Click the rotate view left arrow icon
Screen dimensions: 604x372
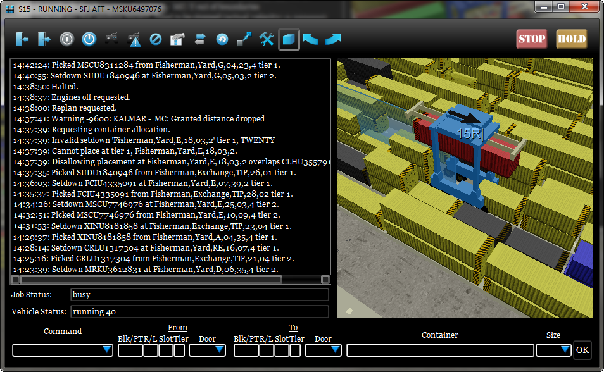311,39
